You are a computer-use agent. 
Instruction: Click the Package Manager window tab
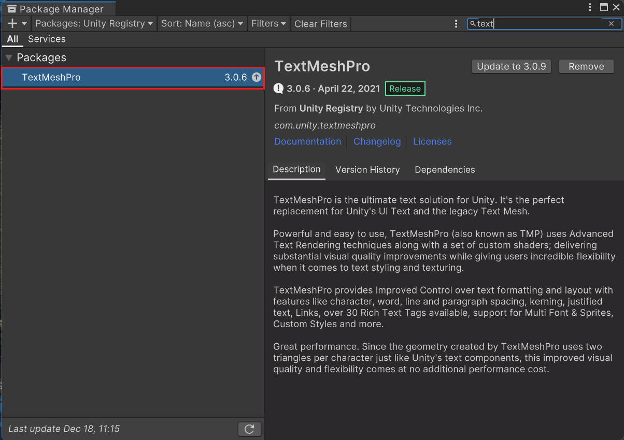tap(59, 9)
